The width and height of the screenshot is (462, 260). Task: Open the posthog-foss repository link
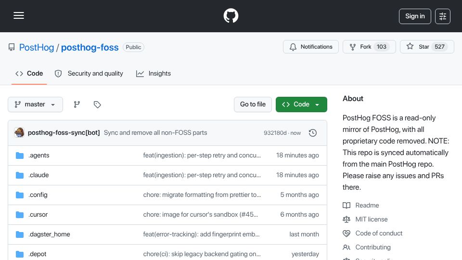pos(90,47)
